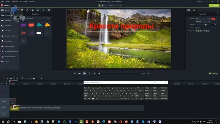Open the Blur and Highlight droplet tab

click(38, 10)
